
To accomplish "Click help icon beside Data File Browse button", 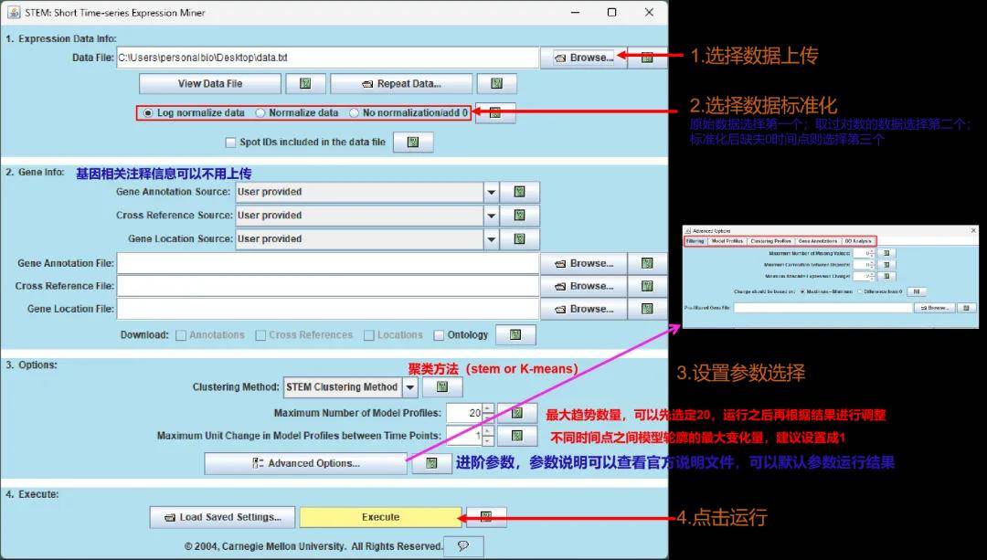I will tap(647, 58).
